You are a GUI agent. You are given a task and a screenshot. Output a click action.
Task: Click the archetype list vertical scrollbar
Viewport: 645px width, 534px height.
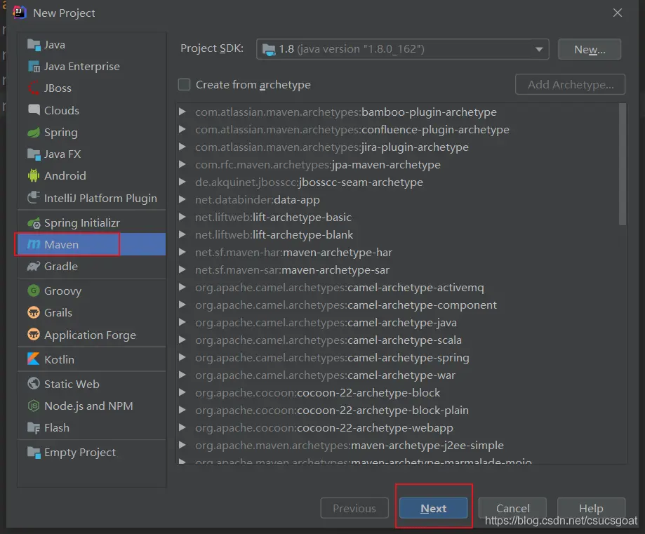[623, 165]
